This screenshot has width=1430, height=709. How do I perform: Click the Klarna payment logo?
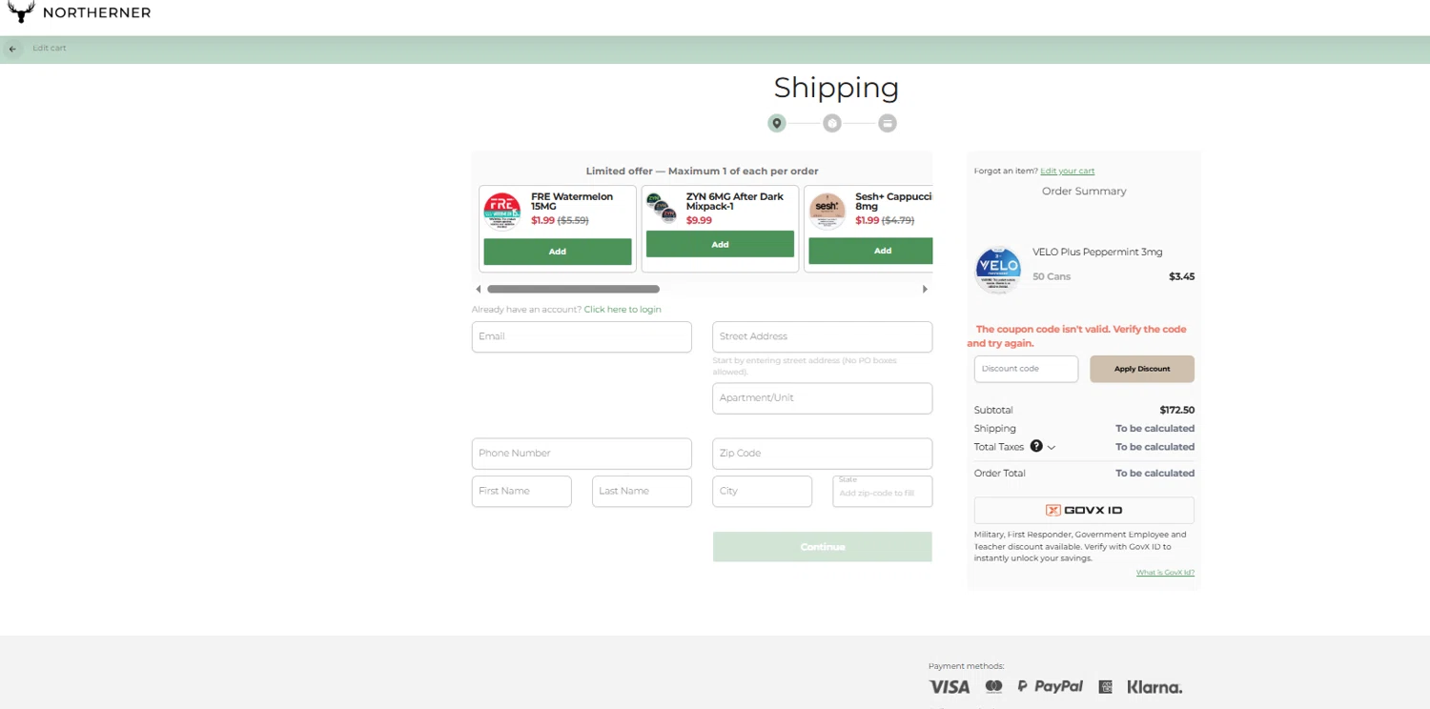point(1154,687)
